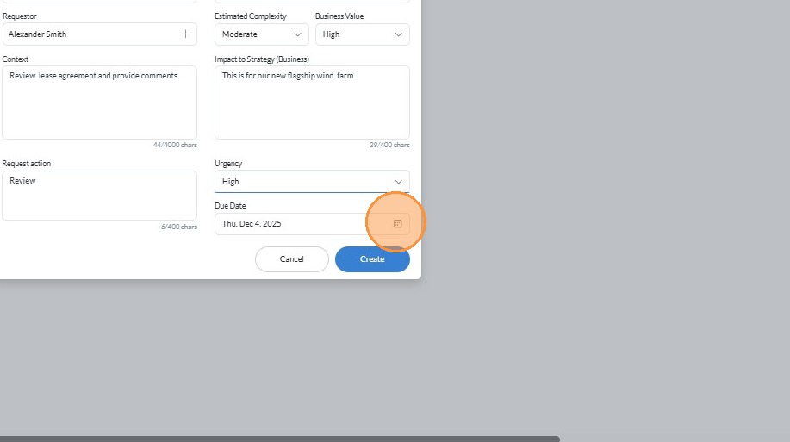
Task: Open the Due Date calendar picker icon
Action: pyautogui.click(x=397, y=224)
